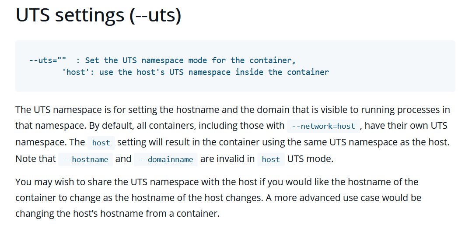The height and width of the screenshot is (229, 458).
Task: Click the --domainname inline code
Action: [166, 159]
